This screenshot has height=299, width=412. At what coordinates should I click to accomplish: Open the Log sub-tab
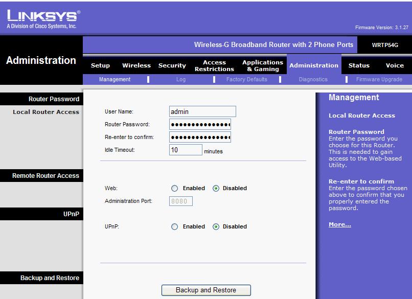point(181,79)
